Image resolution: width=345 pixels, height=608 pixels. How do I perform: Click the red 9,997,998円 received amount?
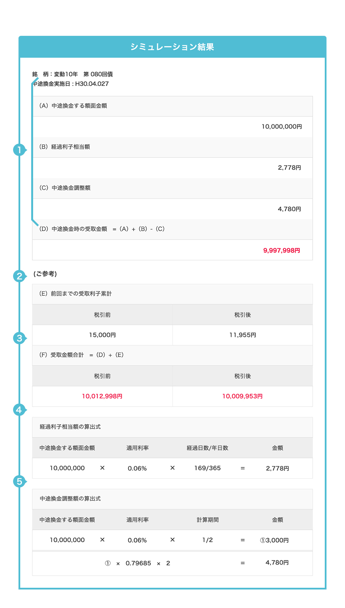pos(281,251)
